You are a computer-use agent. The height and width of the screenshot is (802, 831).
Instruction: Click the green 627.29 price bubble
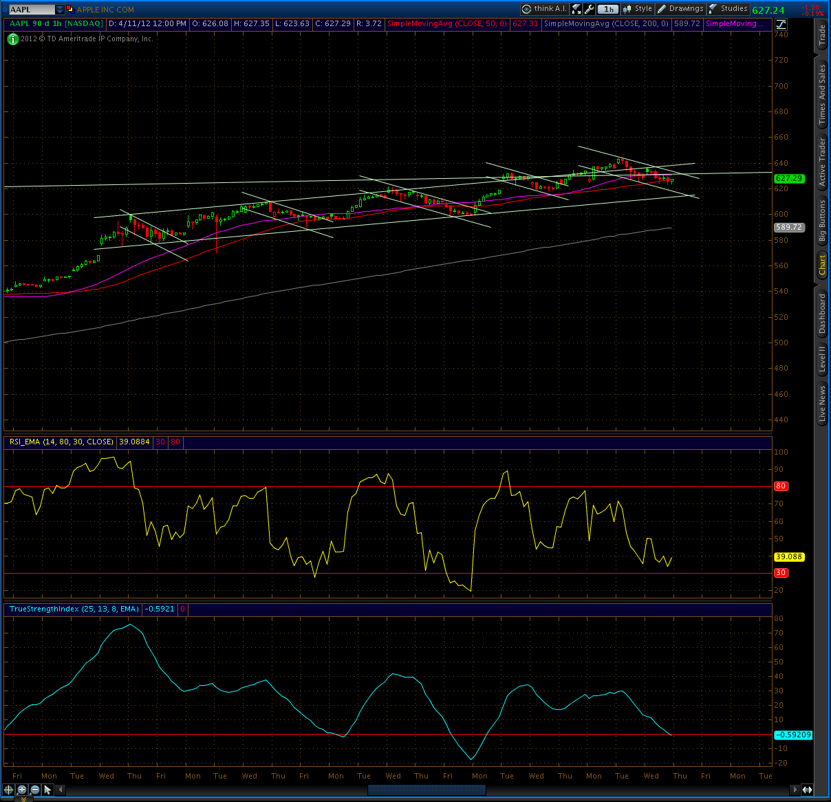[789, 178]
